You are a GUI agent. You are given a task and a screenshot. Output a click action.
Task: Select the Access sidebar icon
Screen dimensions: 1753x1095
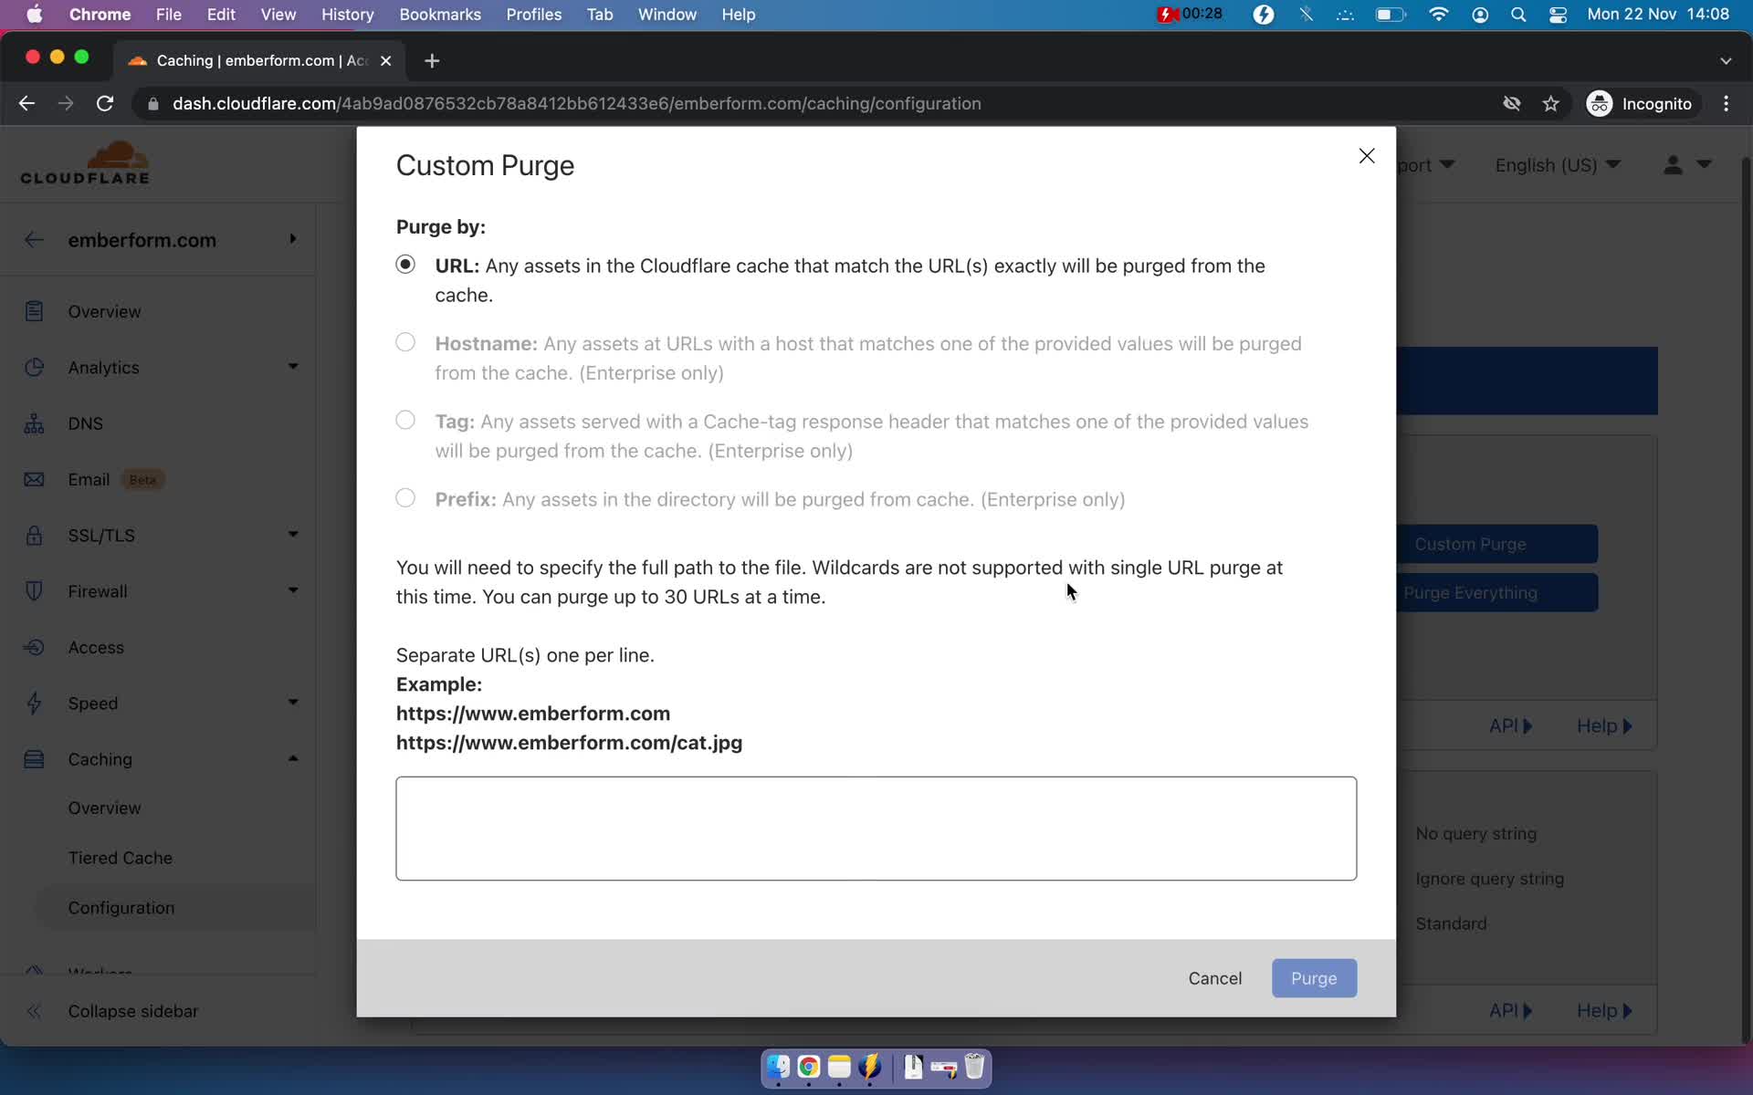[x=33, y=647]
